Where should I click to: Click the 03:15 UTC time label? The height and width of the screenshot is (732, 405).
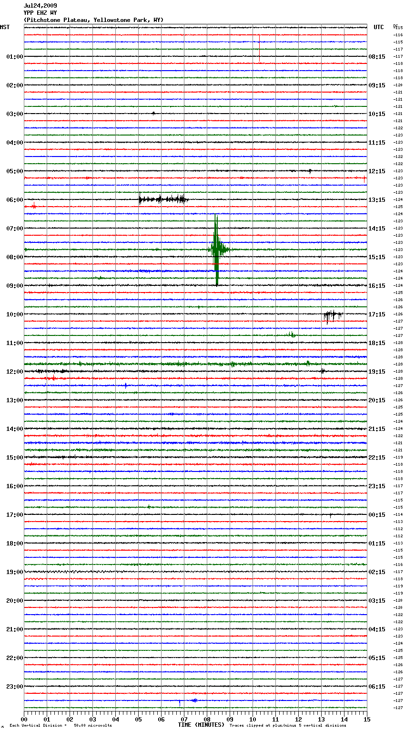pos(377,601)
